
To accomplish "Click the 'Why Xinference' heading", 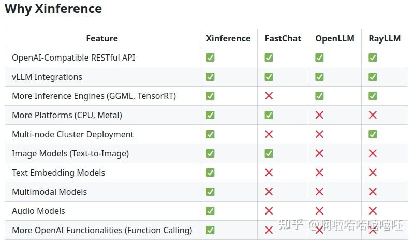I will pos(53,9).
